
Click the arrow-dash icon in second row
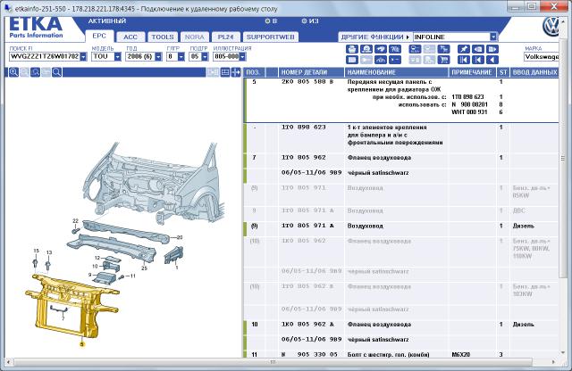pyautogui.click(x=395, y=60)
